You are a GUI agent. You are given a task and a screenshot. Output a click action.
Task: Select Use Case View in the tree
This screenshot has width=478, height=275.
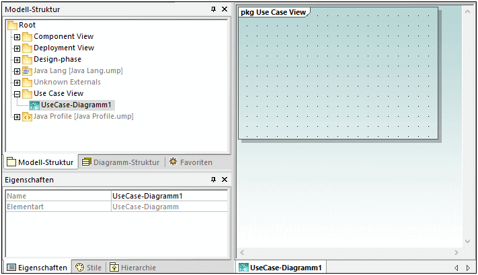coord(58,93)
